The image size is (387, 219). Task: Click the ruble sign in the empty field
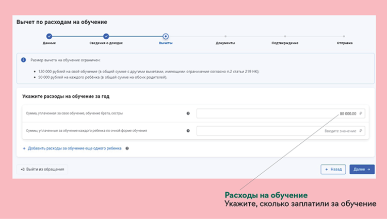coord(361,131)
